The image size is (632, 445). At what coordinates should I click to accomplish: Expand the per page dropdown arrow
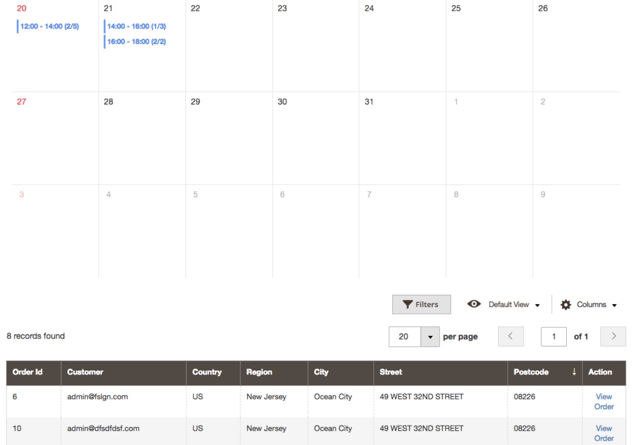[430, 337]
